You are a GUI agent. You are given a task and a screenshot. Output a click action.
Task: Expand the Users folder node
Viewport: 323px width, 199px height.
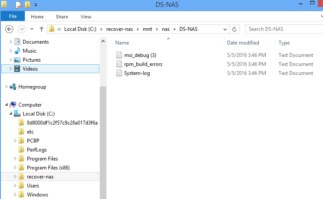click(x=15, y=186)
